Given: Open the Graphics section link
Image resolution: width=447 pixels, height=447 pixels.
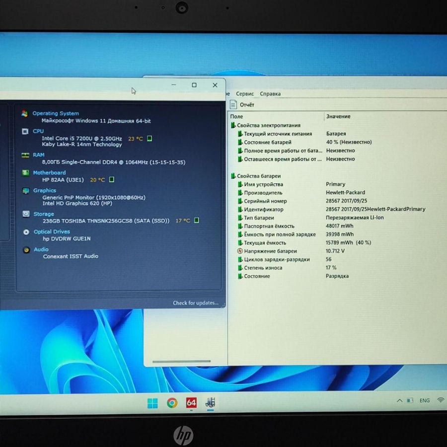Looking at the screenshot, I should pyautogui.click(x=45, y=190).
